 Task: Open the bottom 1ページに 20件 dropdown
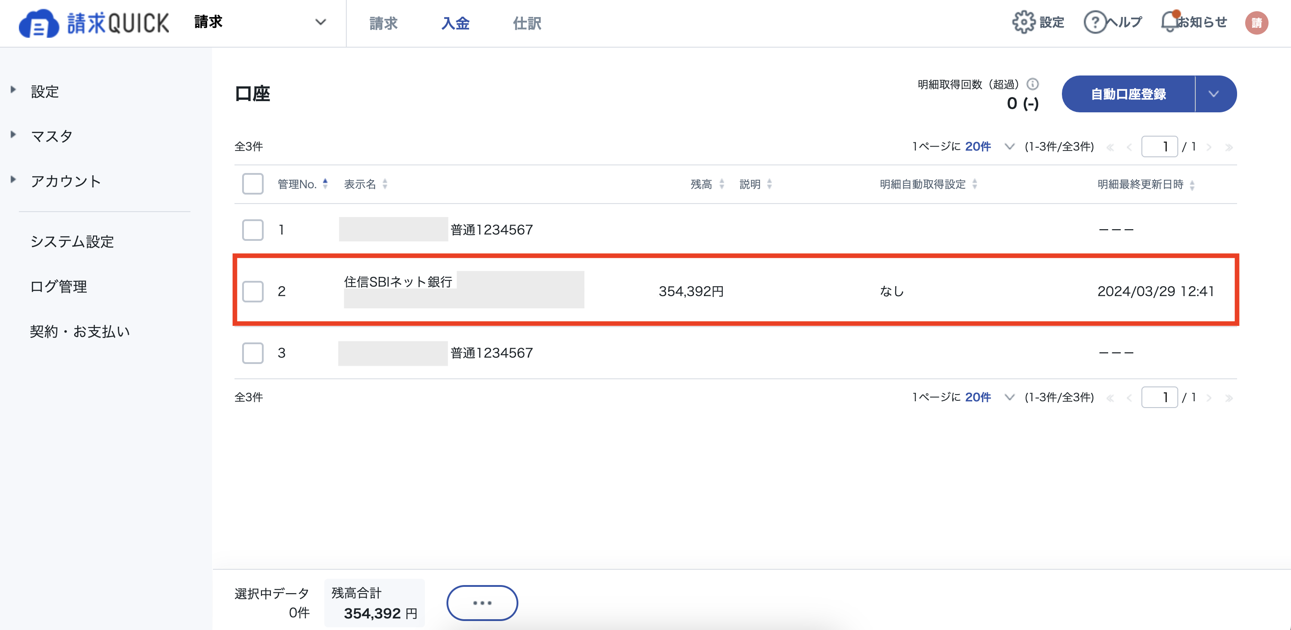coord(989,397)
